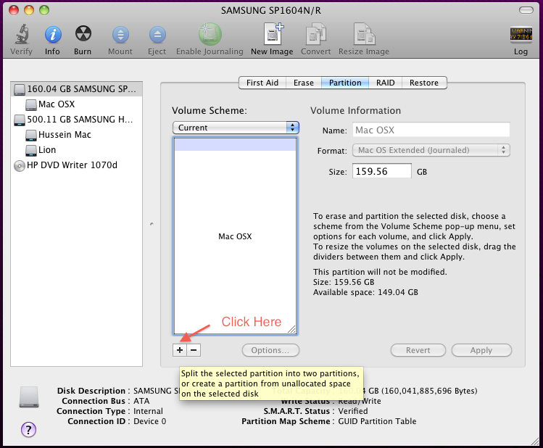543x448 pixels.
Task: Click the Resize Image toolbar icon
Action: (364, 34)
